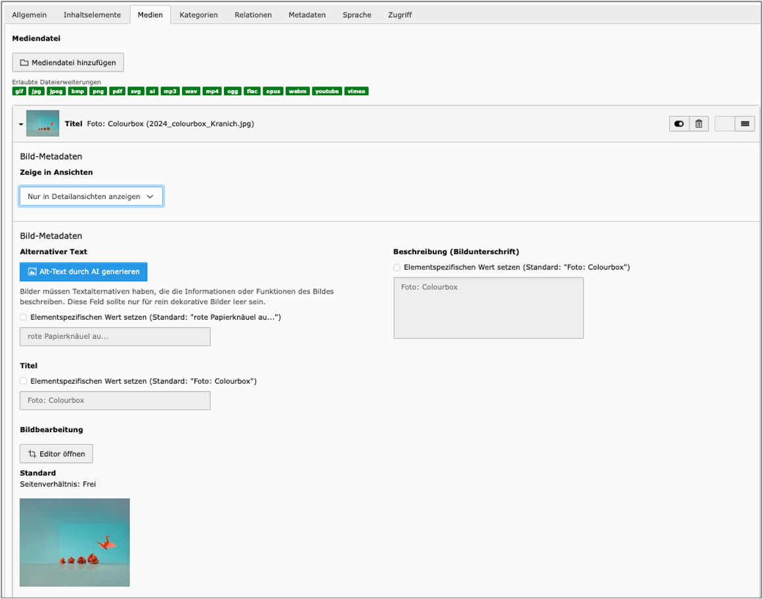Click the Beschreibung text area
The width and height of the screenshot is (763, 599).
coord(489,308)
